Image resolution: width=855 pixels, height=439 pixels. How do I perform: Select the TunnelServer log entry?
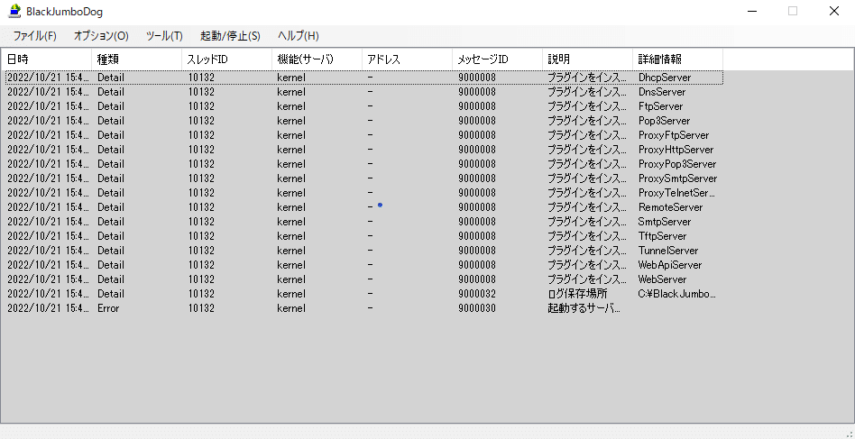point(364,251)
